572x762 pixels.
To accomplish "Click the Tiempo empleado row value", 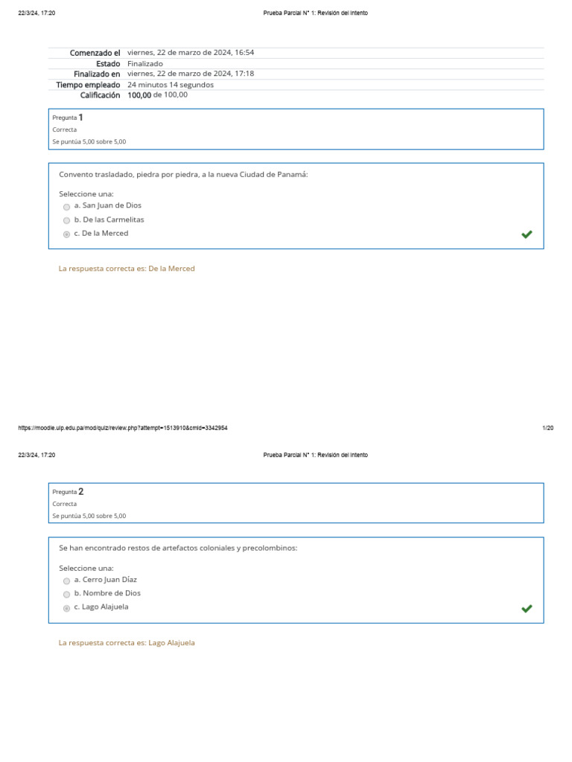I will (x=171, y=85).
